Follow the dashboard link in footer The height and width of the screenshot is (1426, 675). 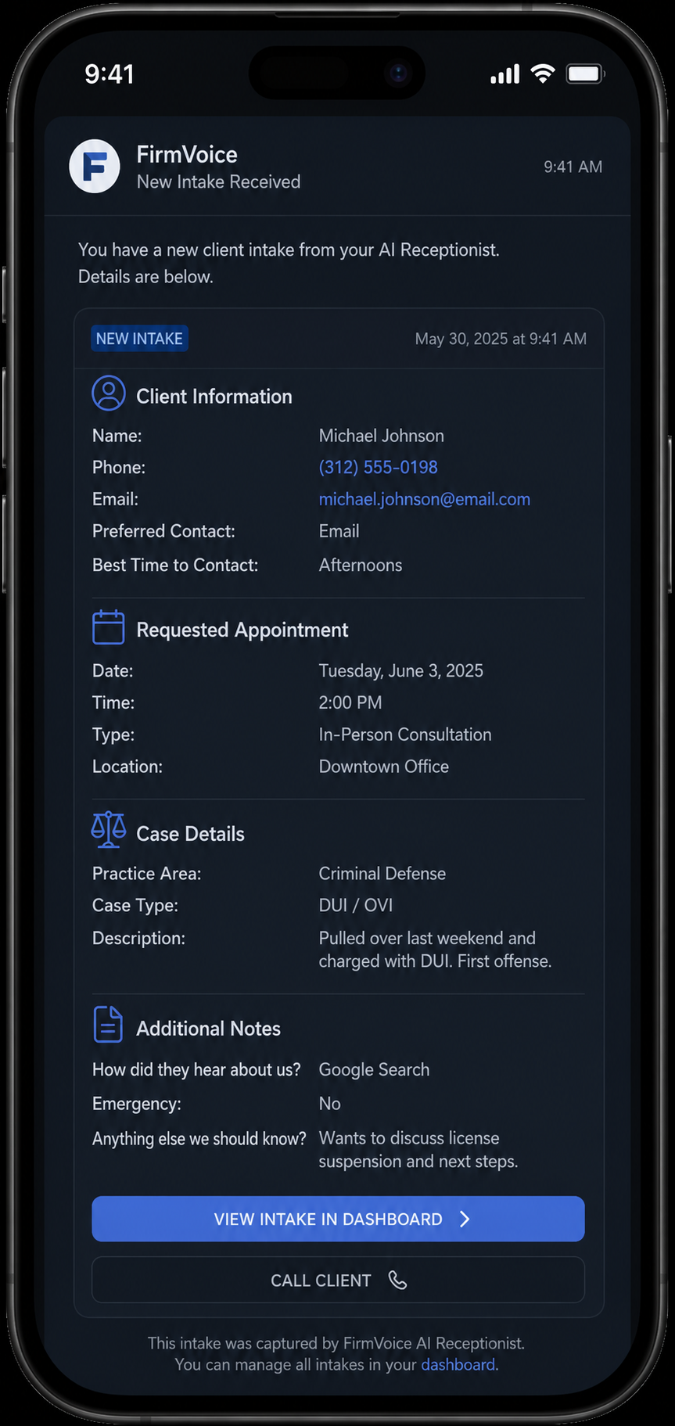(x=458, y=1364)
